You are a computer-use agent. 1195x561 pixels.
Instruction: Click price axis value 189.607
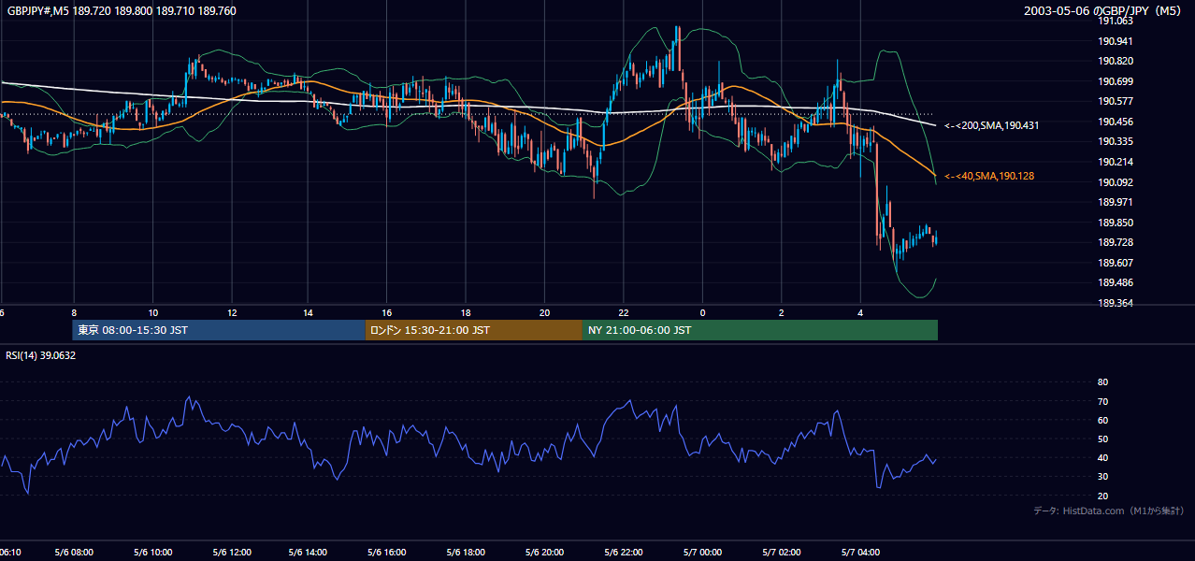[1116, 263]
